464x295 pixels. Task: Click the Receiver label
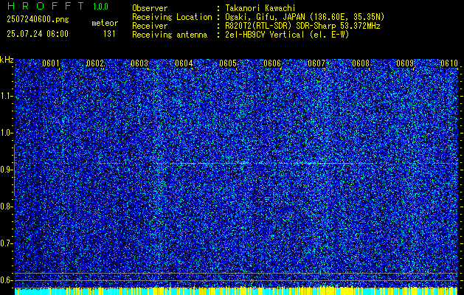click(150, 26)
